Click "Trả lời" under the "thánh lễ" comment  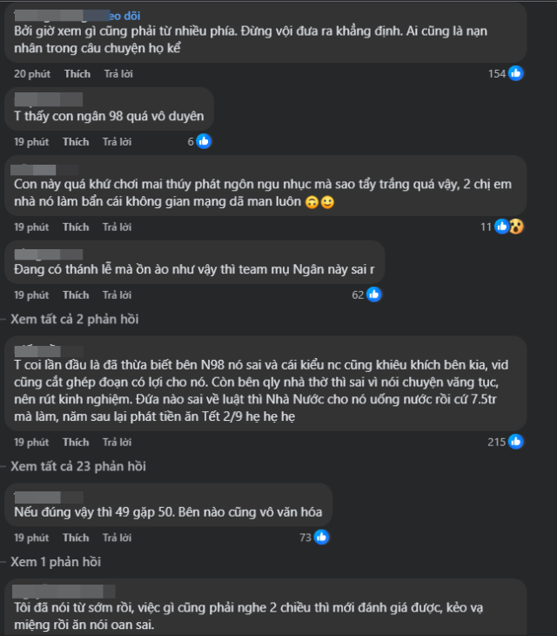(x=117, y=295)
